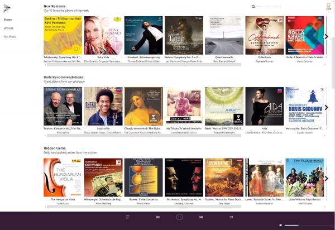The width and height of the screenshot is (335, 230).
Task: Click the Daily Recommendations horizontal scrollbar
Action: [144, 136]
